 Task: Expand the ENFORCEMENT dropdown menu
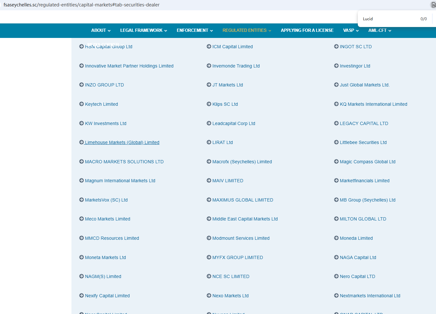pos(195,31)
